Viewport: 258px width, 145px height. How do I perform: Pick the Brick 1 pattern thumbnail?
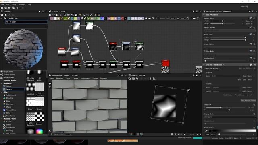click(31, 102)
